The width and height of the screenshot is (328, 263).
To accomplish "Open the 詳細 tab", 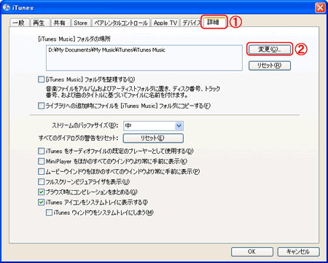I will 214,22.
